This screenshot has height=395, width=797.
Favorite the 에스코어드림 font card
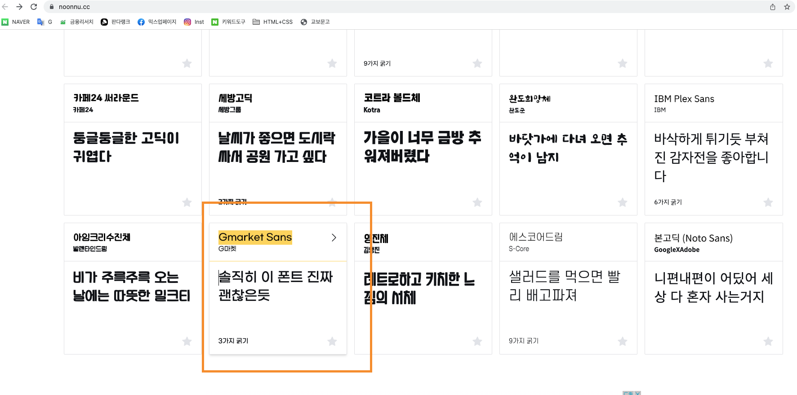coord(623,341)
